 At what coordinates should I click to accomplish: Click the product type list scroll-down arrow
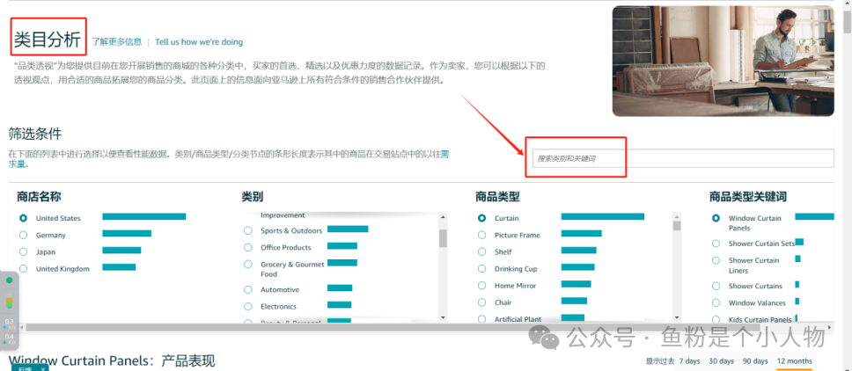677,316
